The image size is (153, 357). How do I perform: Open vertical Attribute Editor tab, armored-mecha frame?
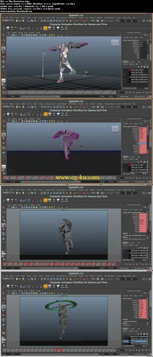151,37
